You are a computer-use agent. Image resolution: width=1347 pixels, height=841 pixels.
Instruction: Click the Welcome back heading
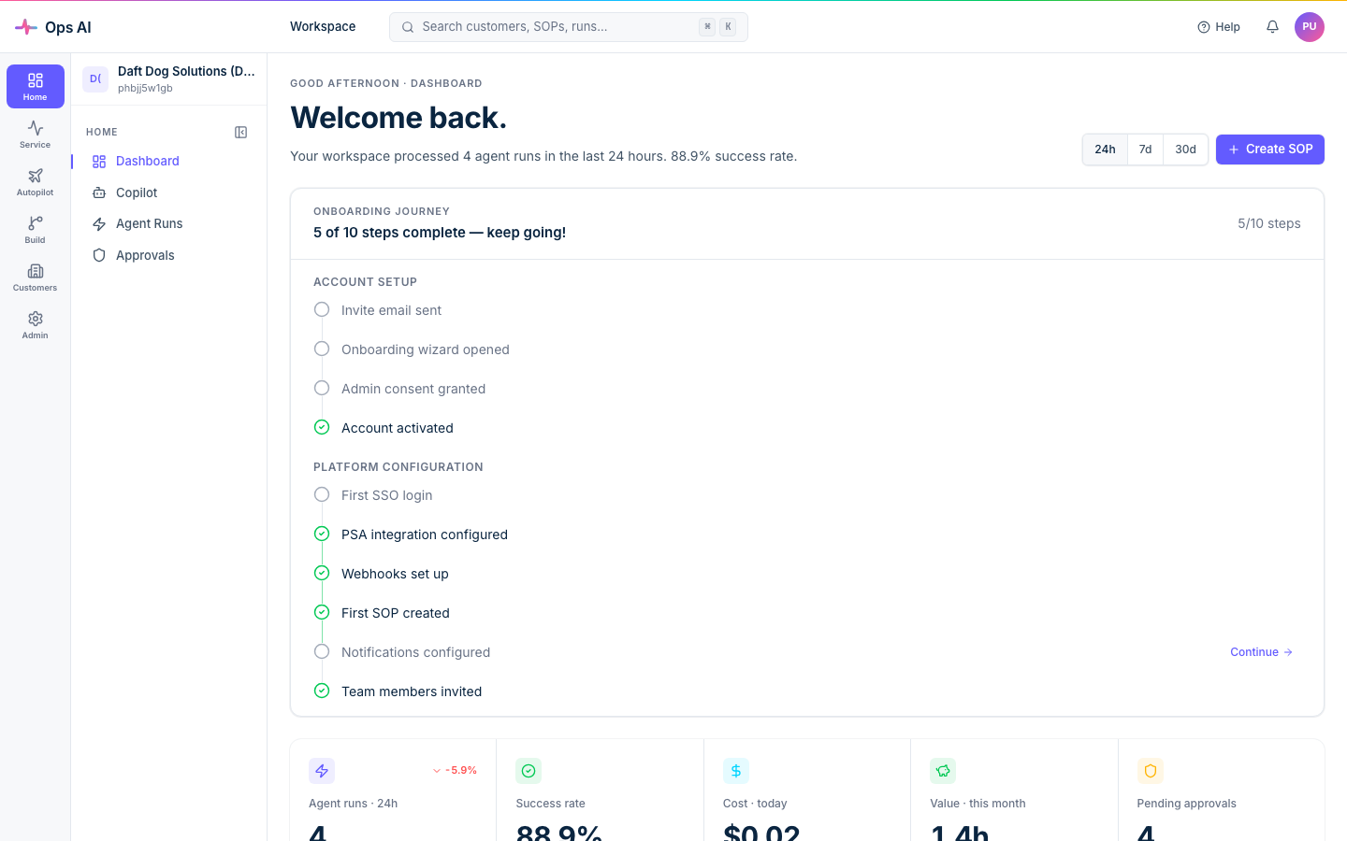pos(398,118)
